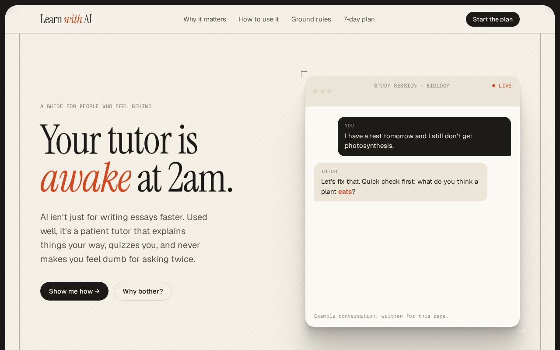The image size is (560, 350).
Task: Click the highlighted word eats
Action: 345,192
